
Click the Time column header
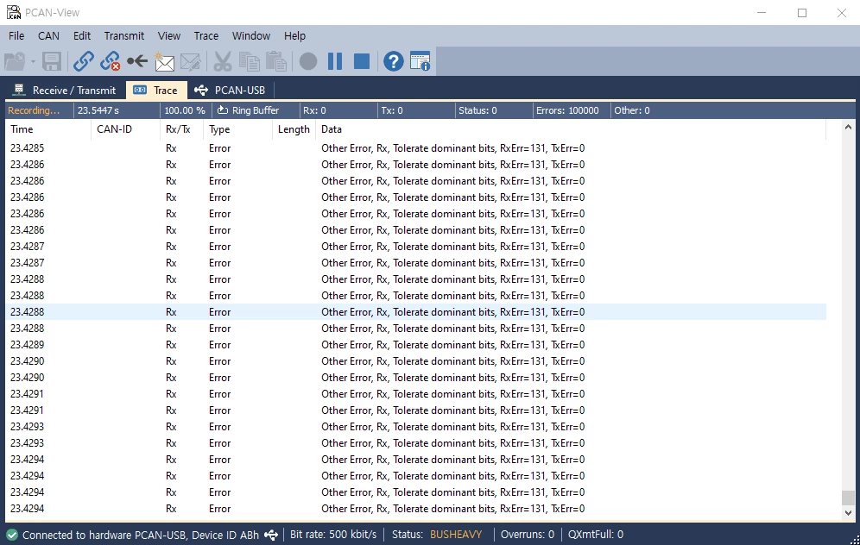pyautogui.click(x=47, y=129)
